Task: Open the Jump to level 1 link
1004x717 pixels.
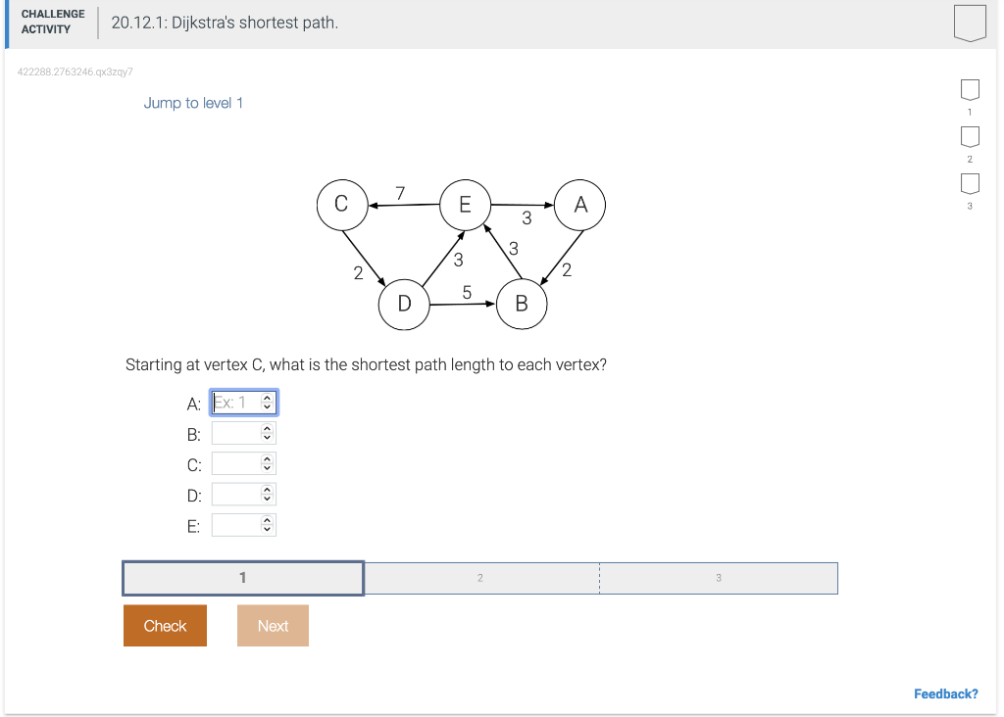Action: pyautogui.click(x=193, y=102)
